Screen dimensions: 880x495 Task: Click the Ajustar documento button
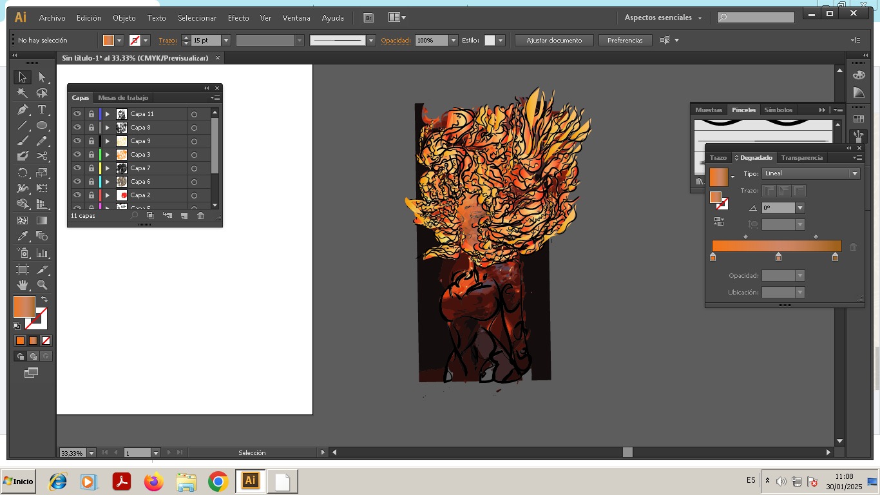(554, 41)
